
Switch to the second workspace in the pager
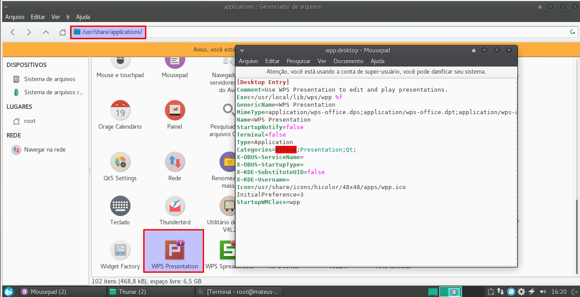[450, 292]
